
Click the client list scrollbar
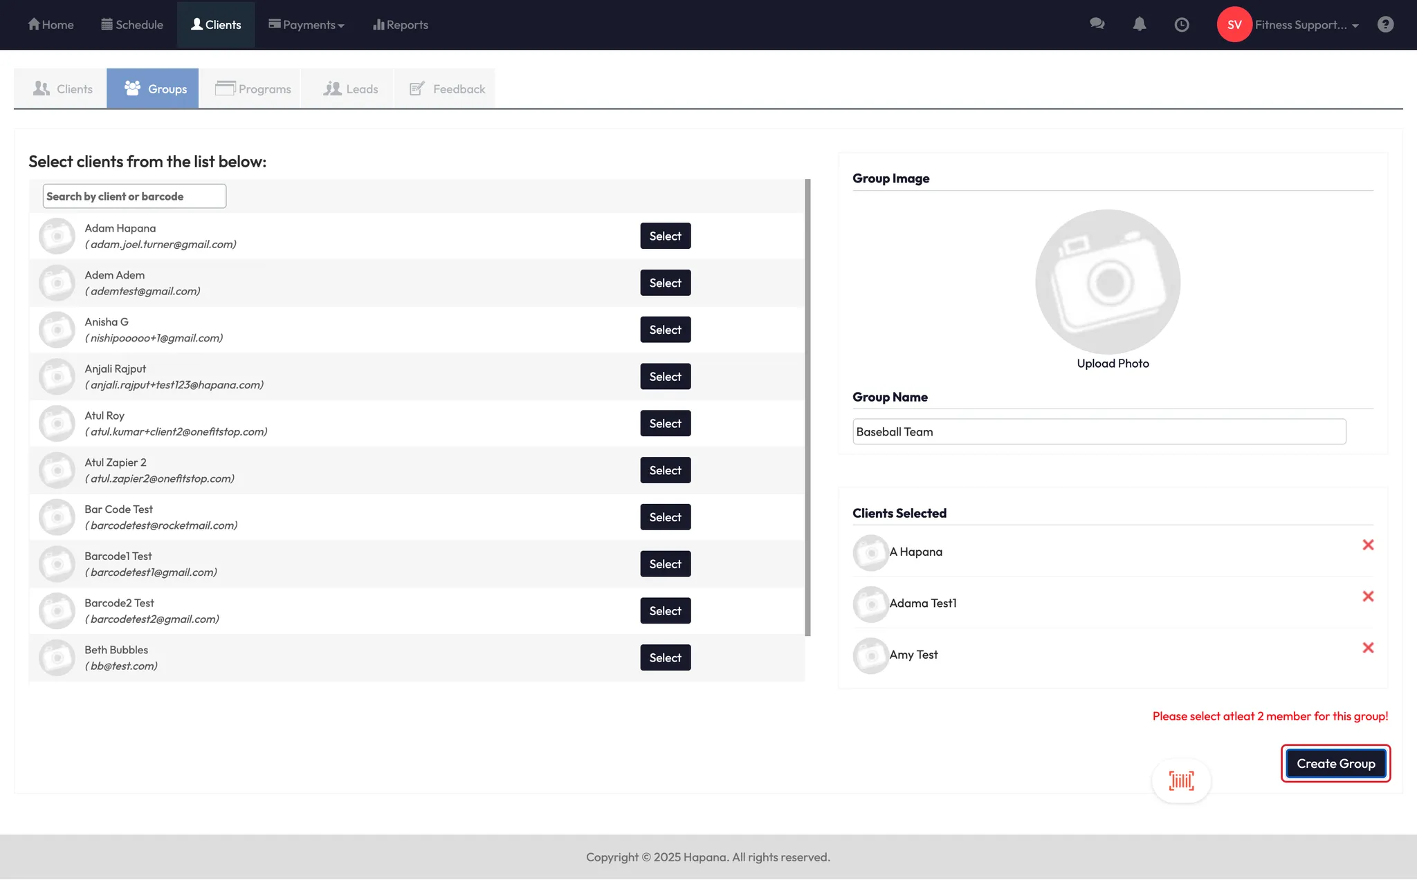pyautogui.click(x=807, y=408)
